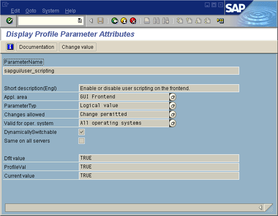The image size is (278, 216).
Task: Open value help for Appl. area
Action: point(173,97)
